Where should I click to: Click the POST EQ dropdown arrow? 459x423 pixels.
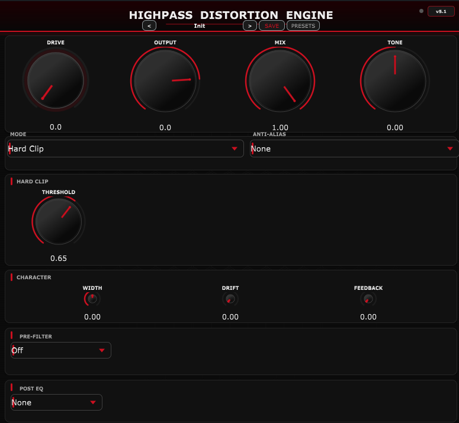click(93, 402)
